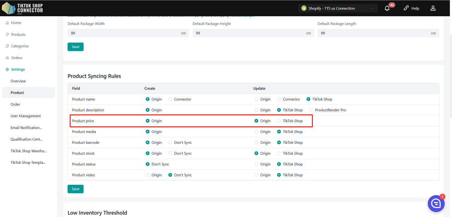Screen dimensions: 452x217
Task: Select ProductRender Pro for description update
Action: pyautogui.click(x=311, y=110)
